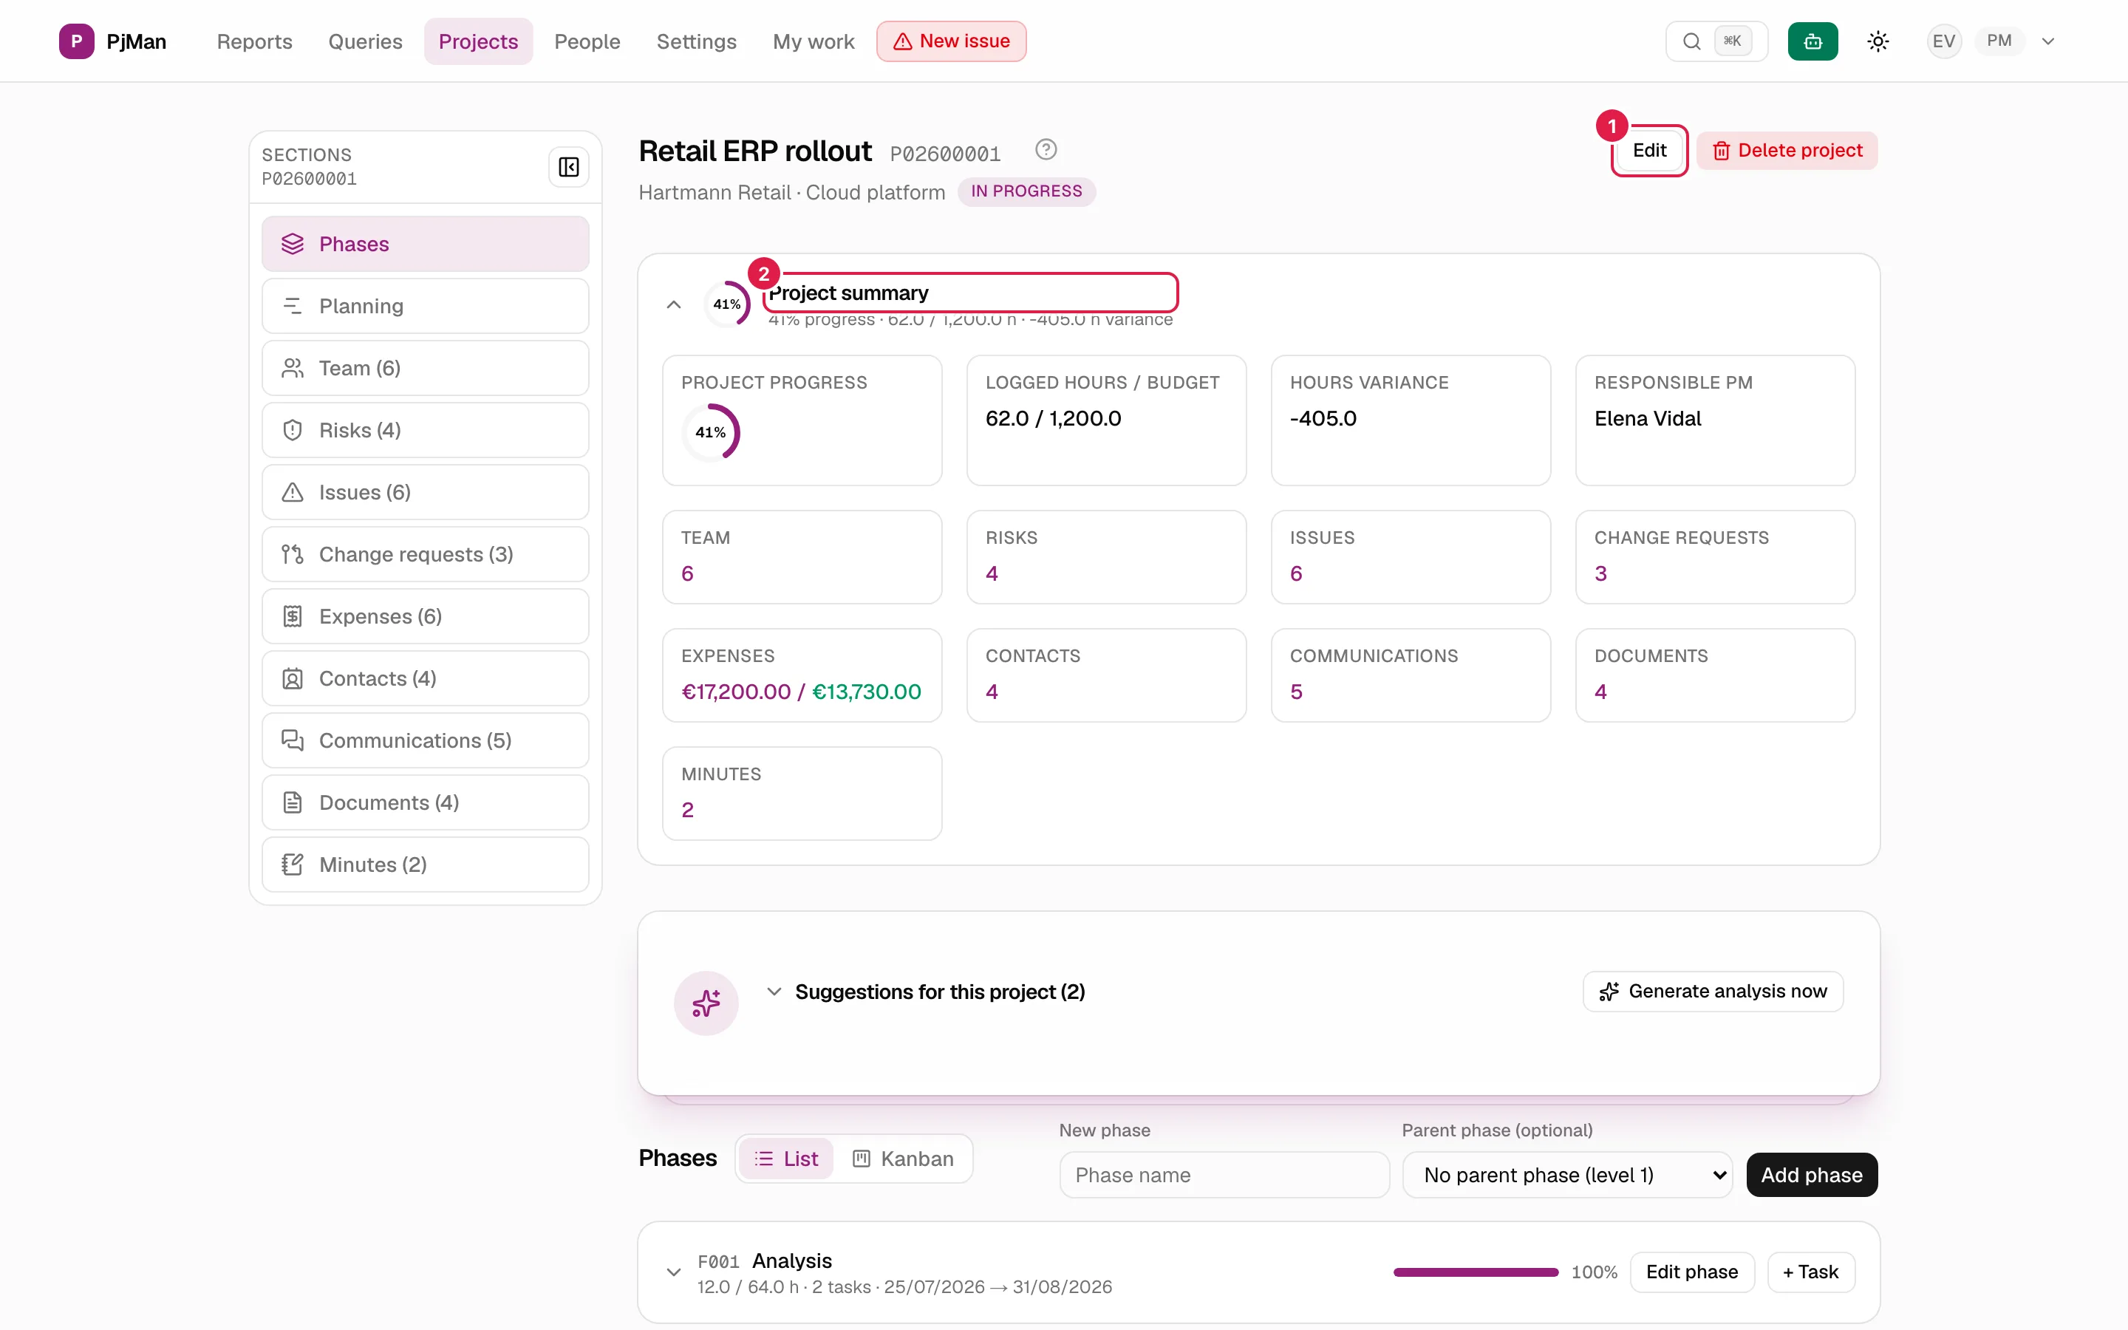Click the Analysis phase 100% progress bar
Viewport: 2128px width, 1330px height.
(x=1476, y=1272)
